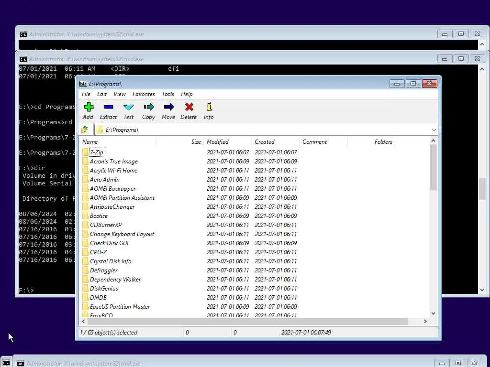Click the 7-Zip window title icon
The height and width of the screenshot is (367, 490).
(x=83, y=84)
